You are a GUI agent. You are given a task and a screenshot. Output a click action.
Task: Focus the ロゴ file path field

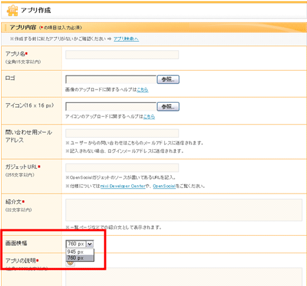(111, 79)
